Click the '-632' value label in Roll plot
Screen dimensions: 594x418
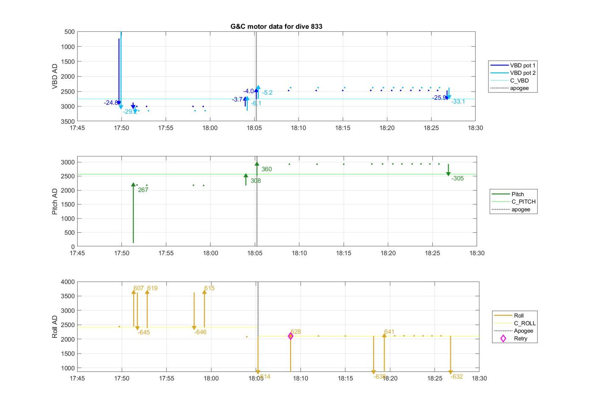[x=457, y=376]
